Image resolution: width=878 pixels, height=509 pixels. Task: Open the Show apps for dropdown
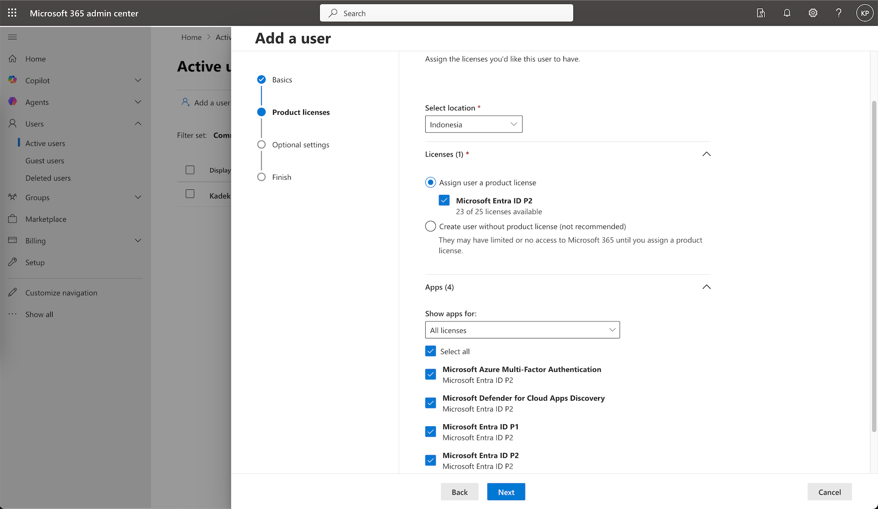click(522, 330)
